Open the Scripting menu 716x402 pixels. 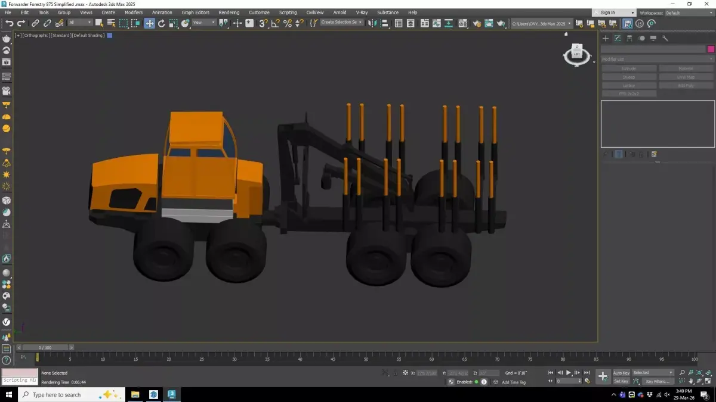tap(288, 13)
